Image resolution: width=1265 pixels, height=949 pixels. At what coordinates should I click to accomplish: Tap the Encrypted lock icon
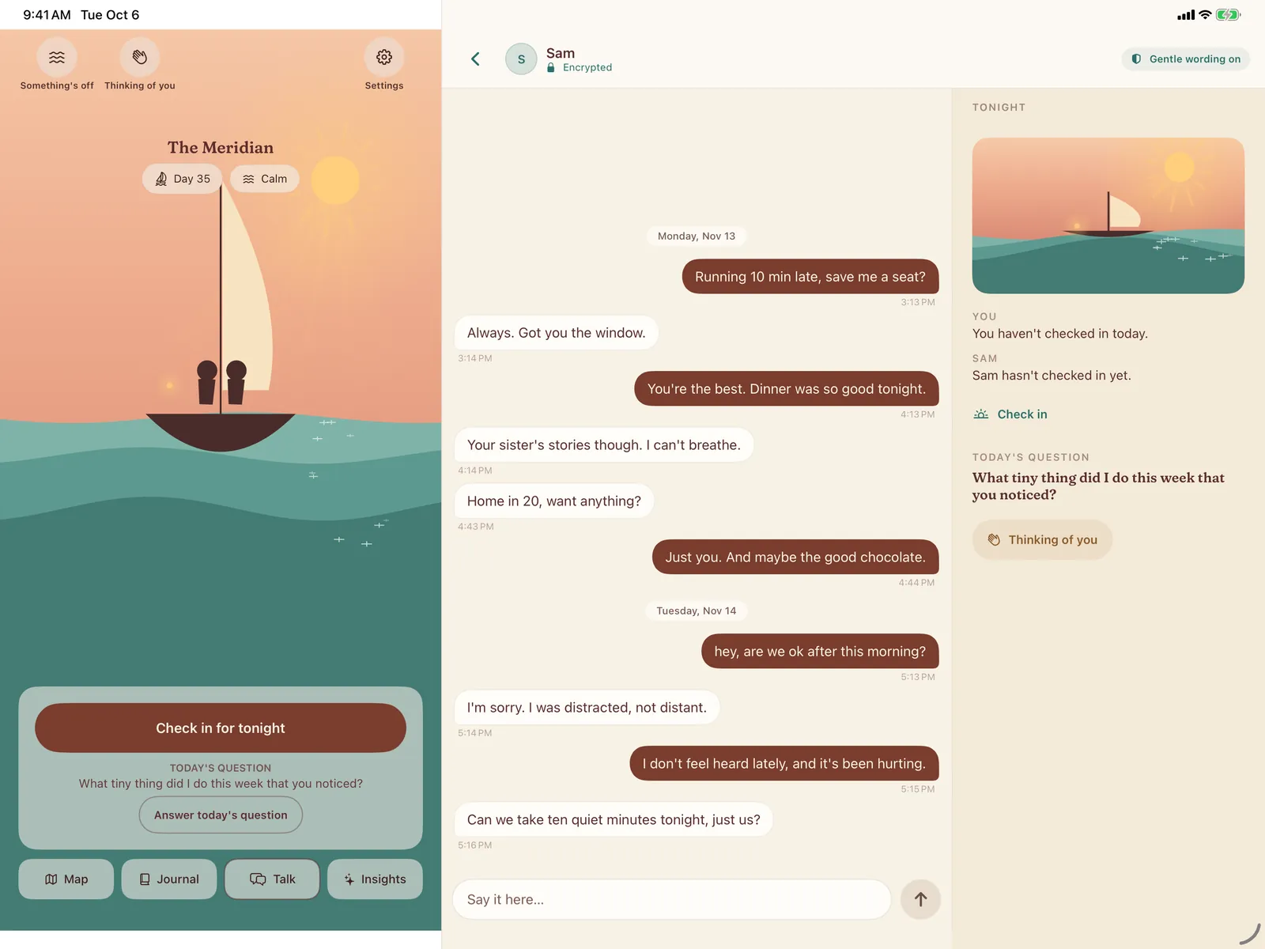[551, 68]
